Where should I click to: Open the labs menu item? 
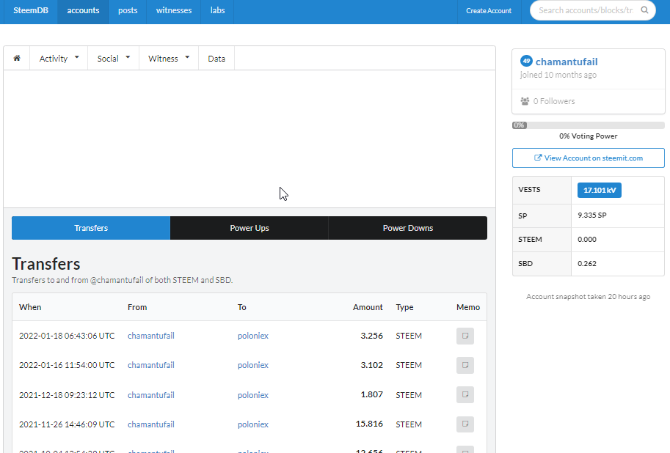pos(217,11)
